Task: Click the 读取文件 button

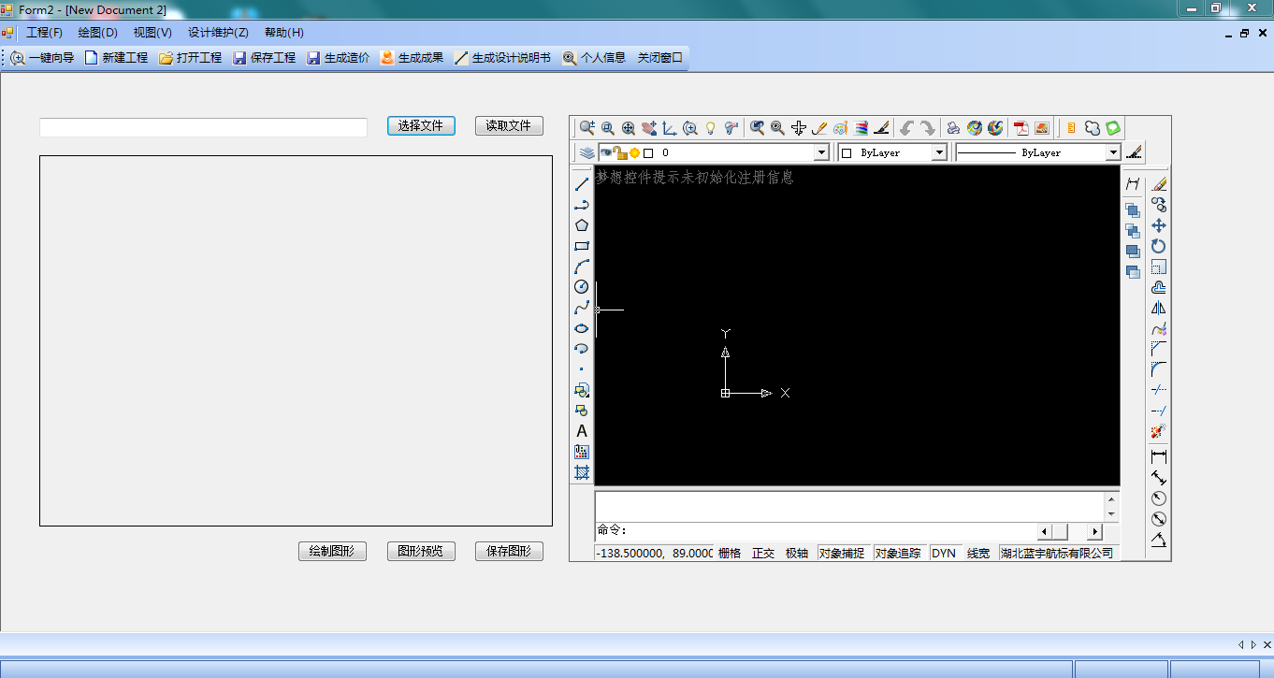Action: [x=509, y=126]
